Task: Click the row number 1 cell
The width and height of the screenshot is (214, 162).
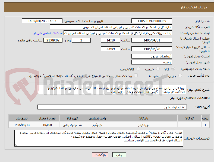Action: point(205,125)
